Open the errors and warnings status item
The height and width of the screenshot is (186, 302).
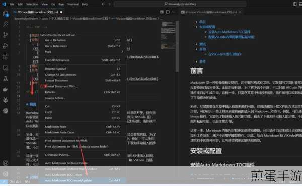click(x=15, y=182)
